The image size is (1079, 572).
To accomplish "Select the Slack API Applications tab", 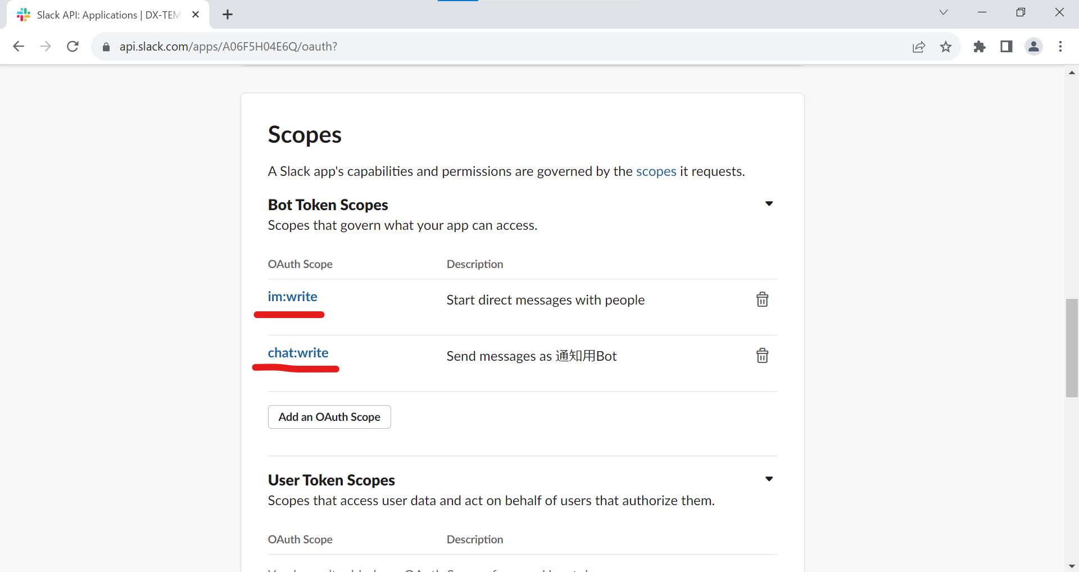I will [x=108, y=15].
